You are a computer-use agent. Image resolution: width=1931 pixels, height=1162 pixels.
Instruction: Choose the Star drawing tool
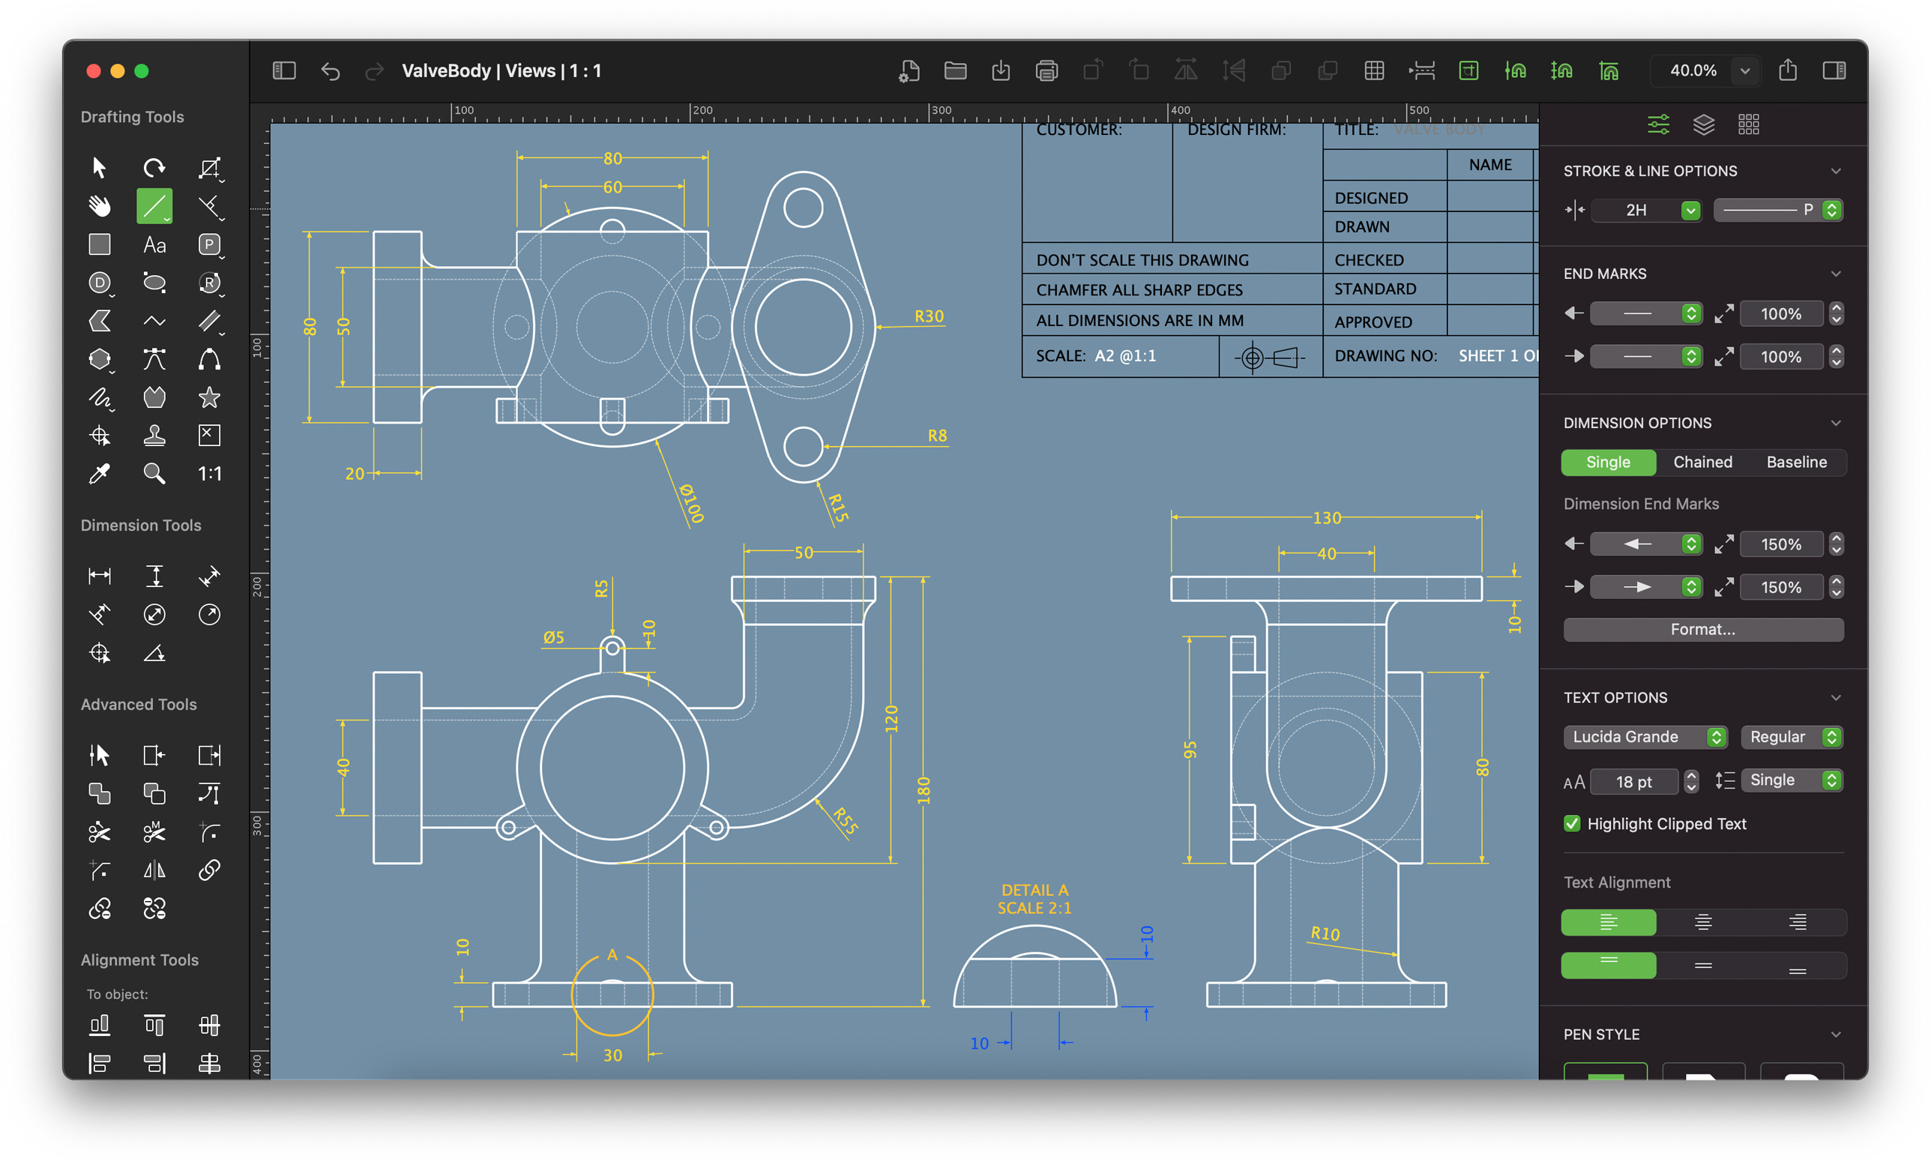[209, 398]
